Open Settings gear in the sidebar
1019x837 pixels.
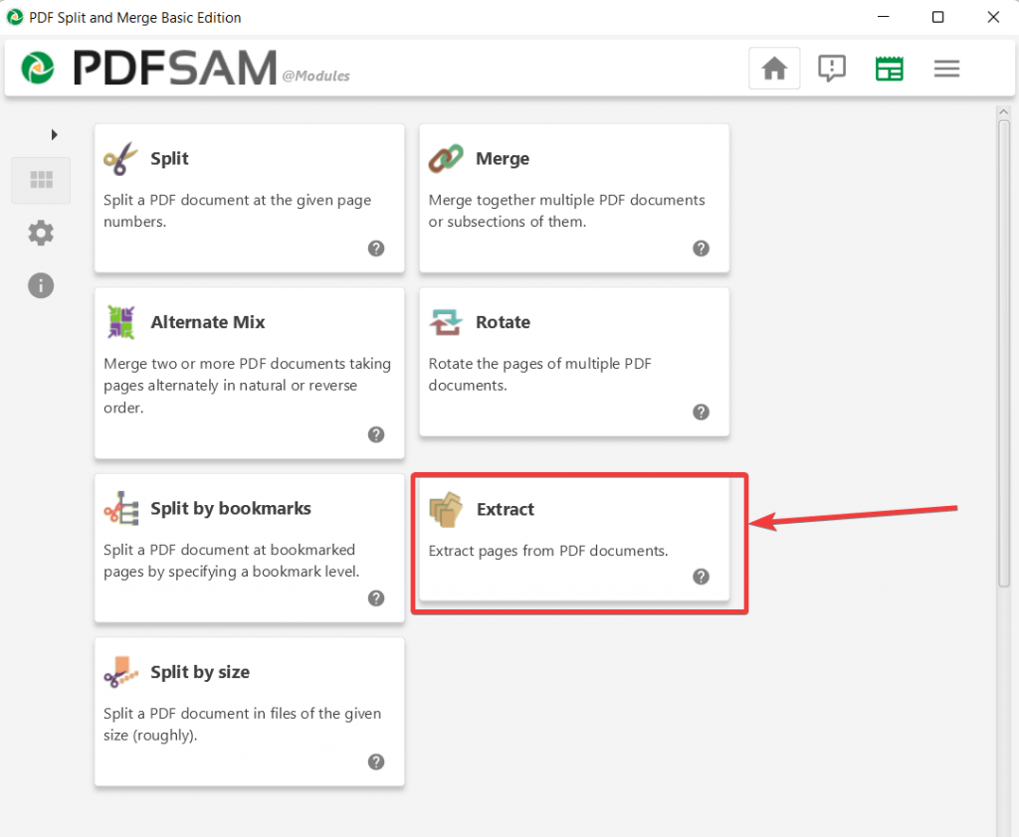point(41,233)
